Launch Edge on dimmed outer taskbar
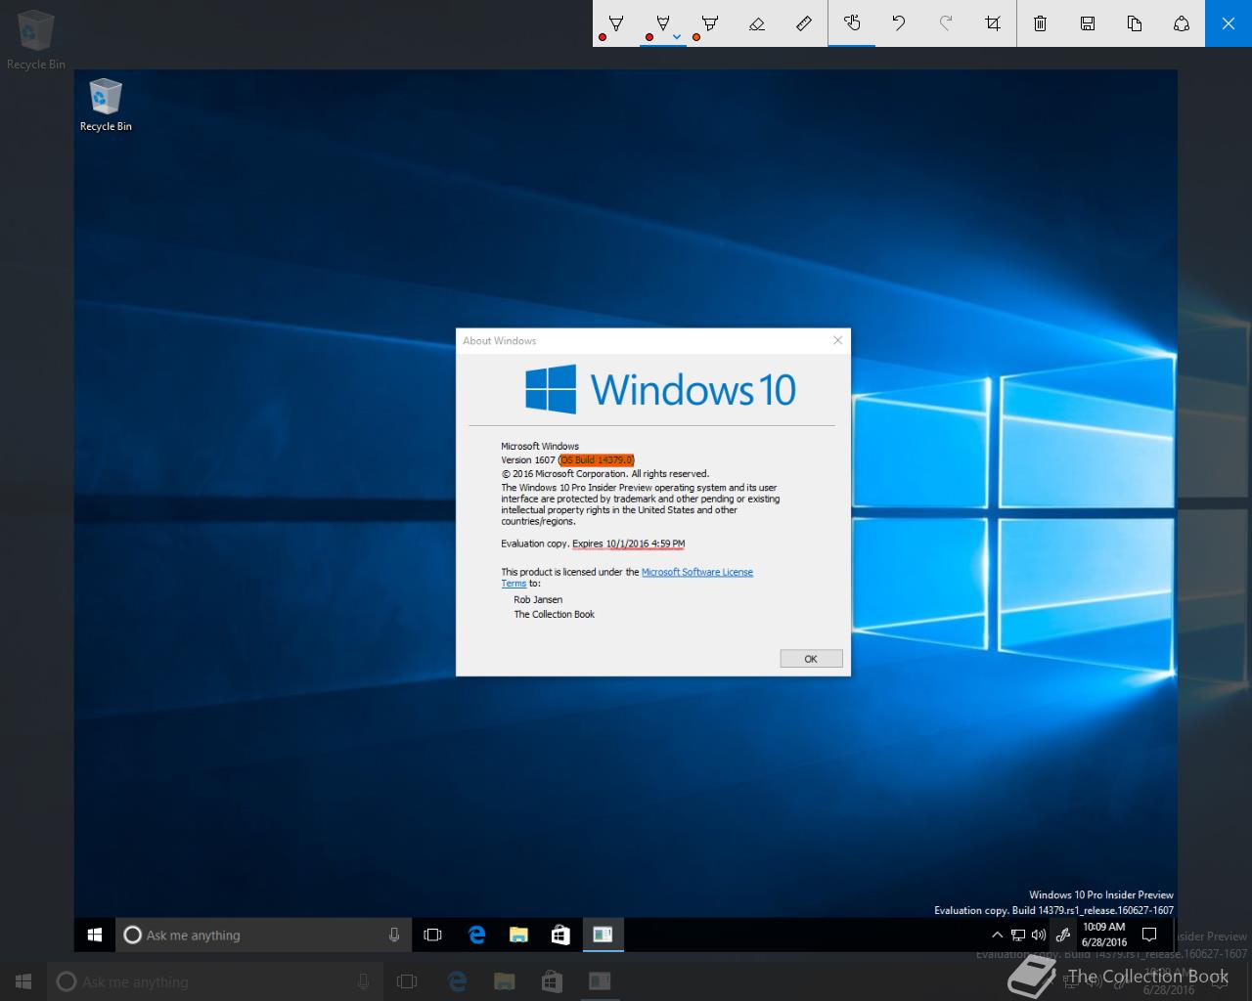This screenshot has height=1001, width=1252. point(457,981)
